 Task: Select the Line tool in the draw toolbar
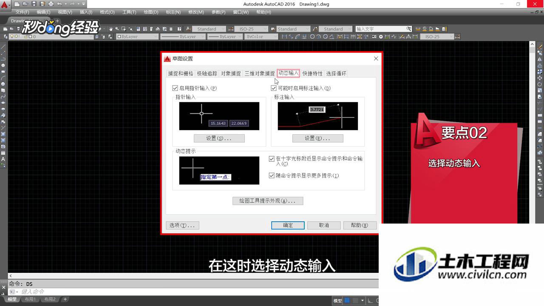(3, 46)
